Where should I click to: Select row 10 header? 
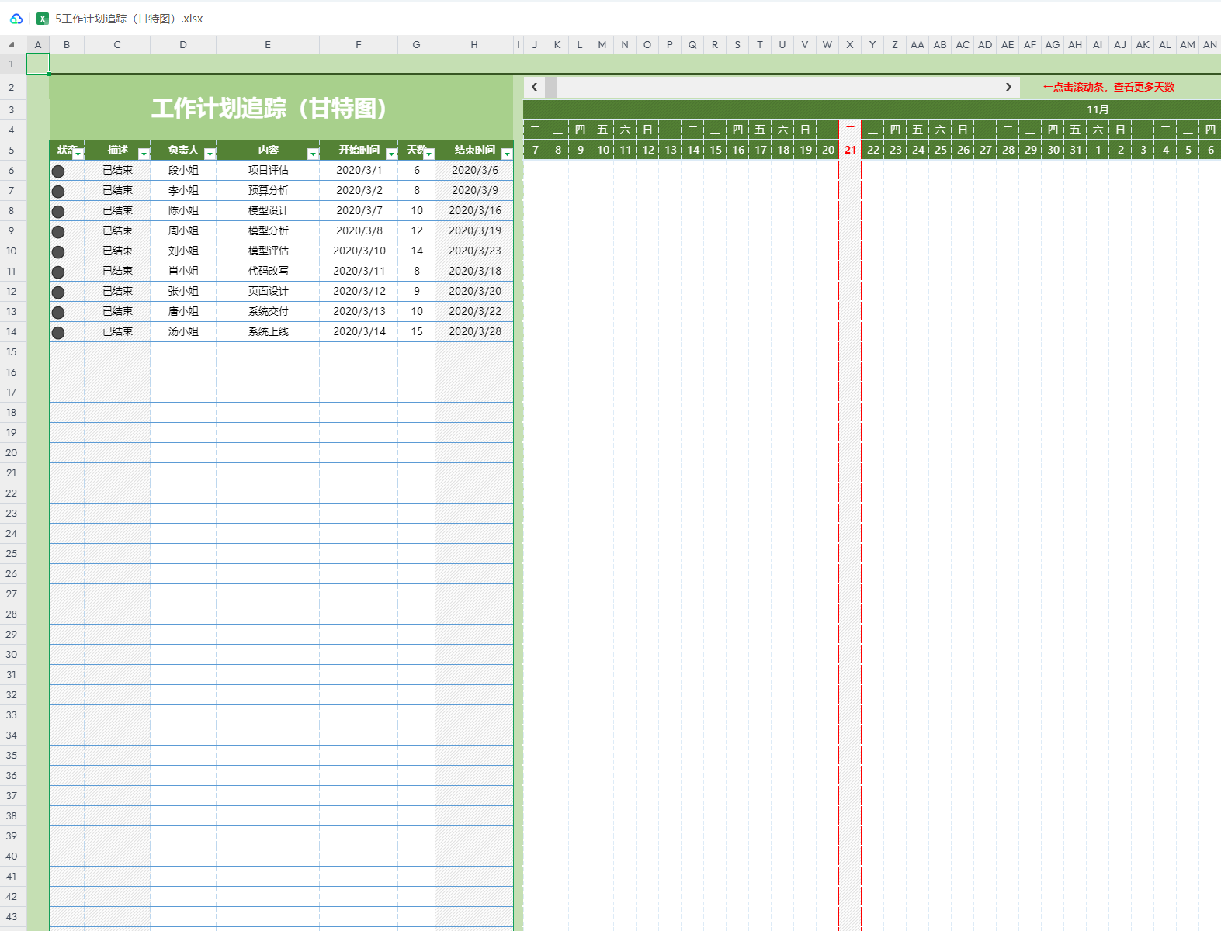pos(12,251)
